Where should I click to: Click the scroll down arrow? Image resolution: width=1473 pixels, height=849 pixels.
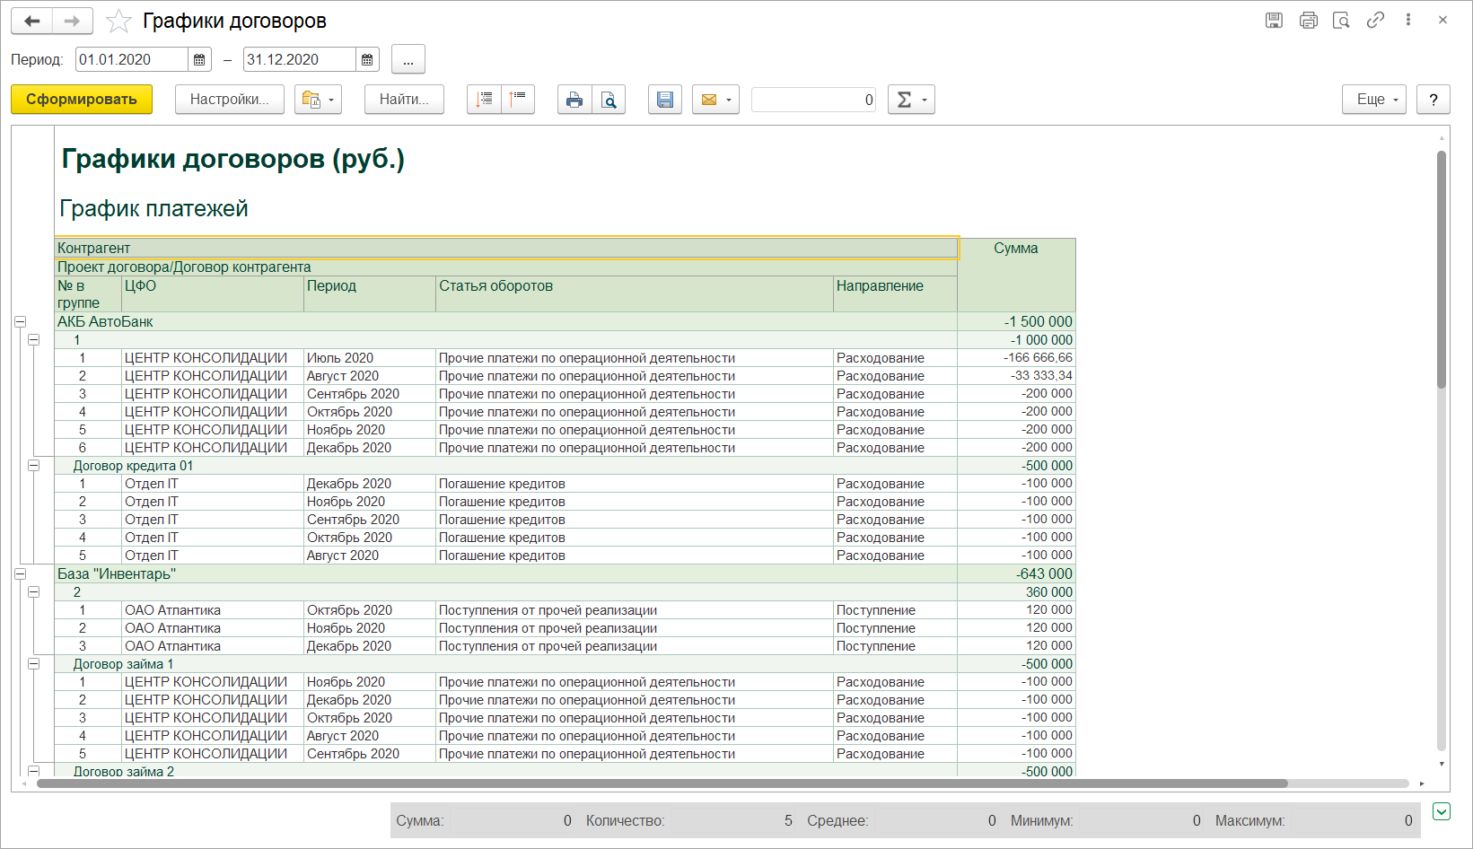1442,764
